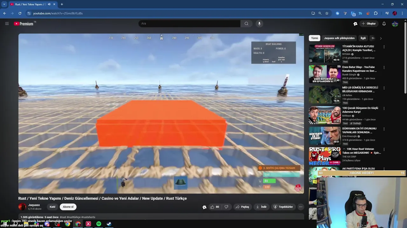This screenshot has height=228, width=407.
Task: Open the zoom magnifier in address bar
Action: (x=320, y=13)
